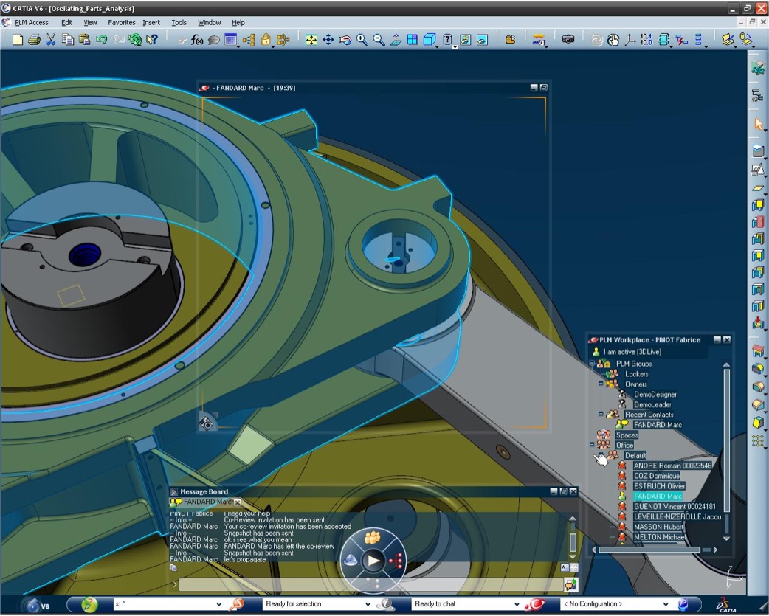The image size is (769, 616).
Task: Open the Favorites menu
Action: (122, 23)
